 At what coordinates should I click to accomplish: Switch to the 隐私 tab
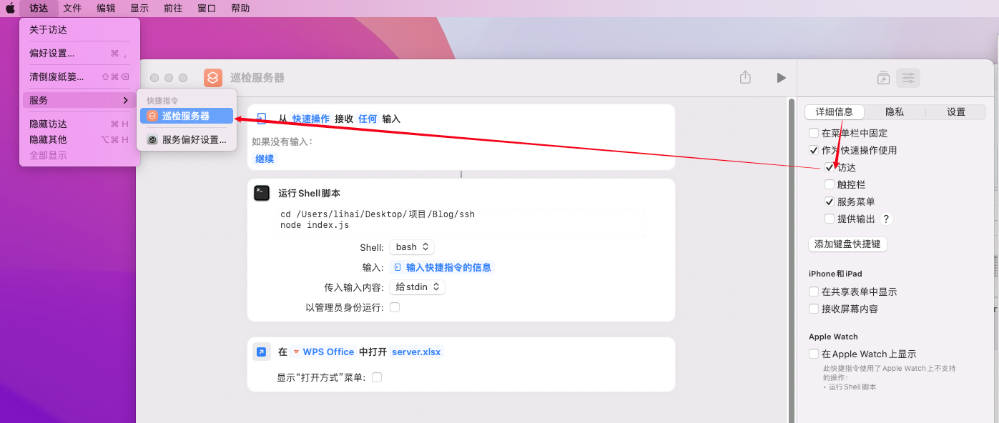tap(894, 112)
